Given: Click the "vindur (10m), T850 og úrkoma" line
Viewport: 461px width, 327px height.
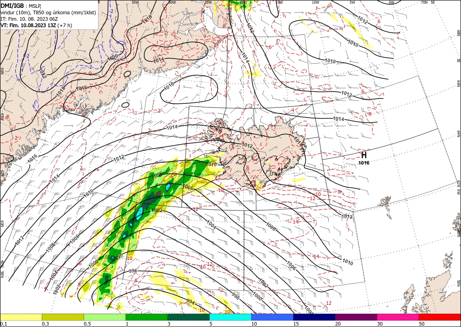Looking at the screenshot, I should [x=48, y=12].
